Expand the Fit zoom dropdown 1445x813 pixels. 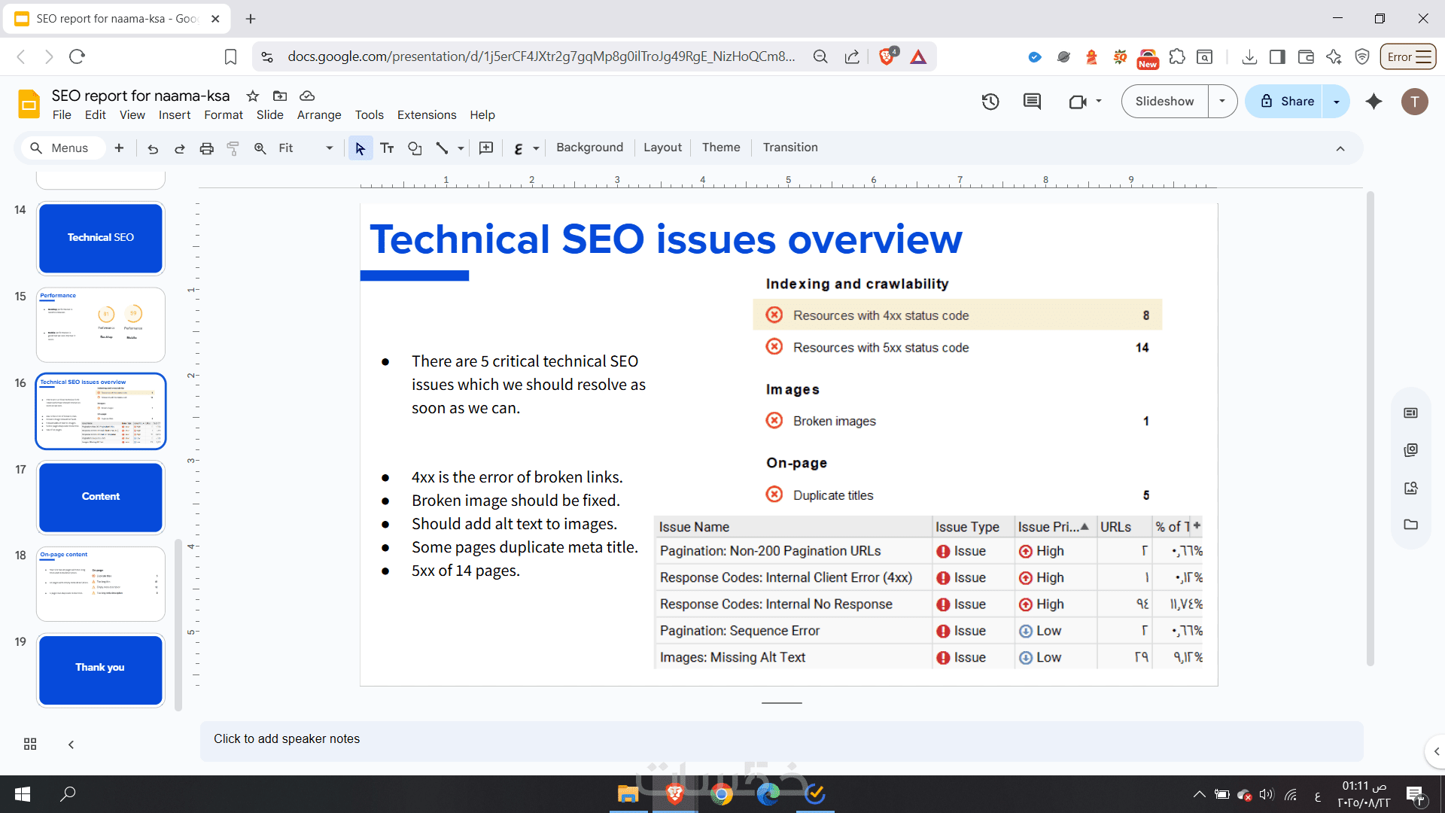pos(329,148)
